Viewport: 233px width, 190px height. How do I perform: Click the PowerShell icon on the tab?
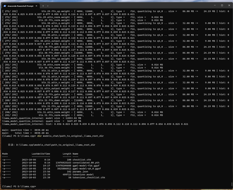(x=5, y=6)
